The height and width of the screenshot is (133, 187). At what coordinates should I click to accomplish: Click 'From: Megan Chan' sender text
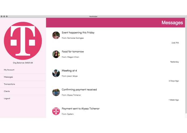tap(70, 57)
